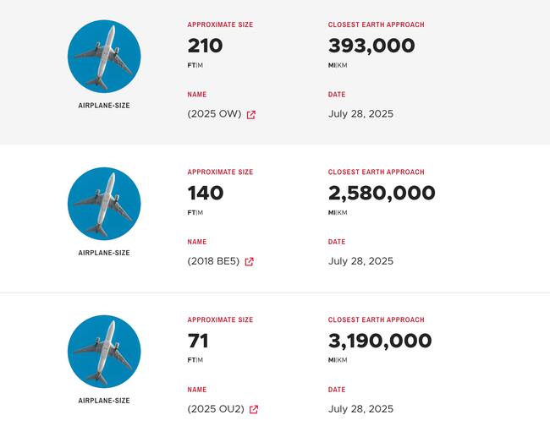Open the external link icon beside (2025 OW)
The image size is (550, 437).
[251, 115]
